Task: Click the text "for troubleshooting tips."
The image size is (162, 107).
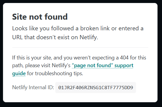Action: [55, 73]
